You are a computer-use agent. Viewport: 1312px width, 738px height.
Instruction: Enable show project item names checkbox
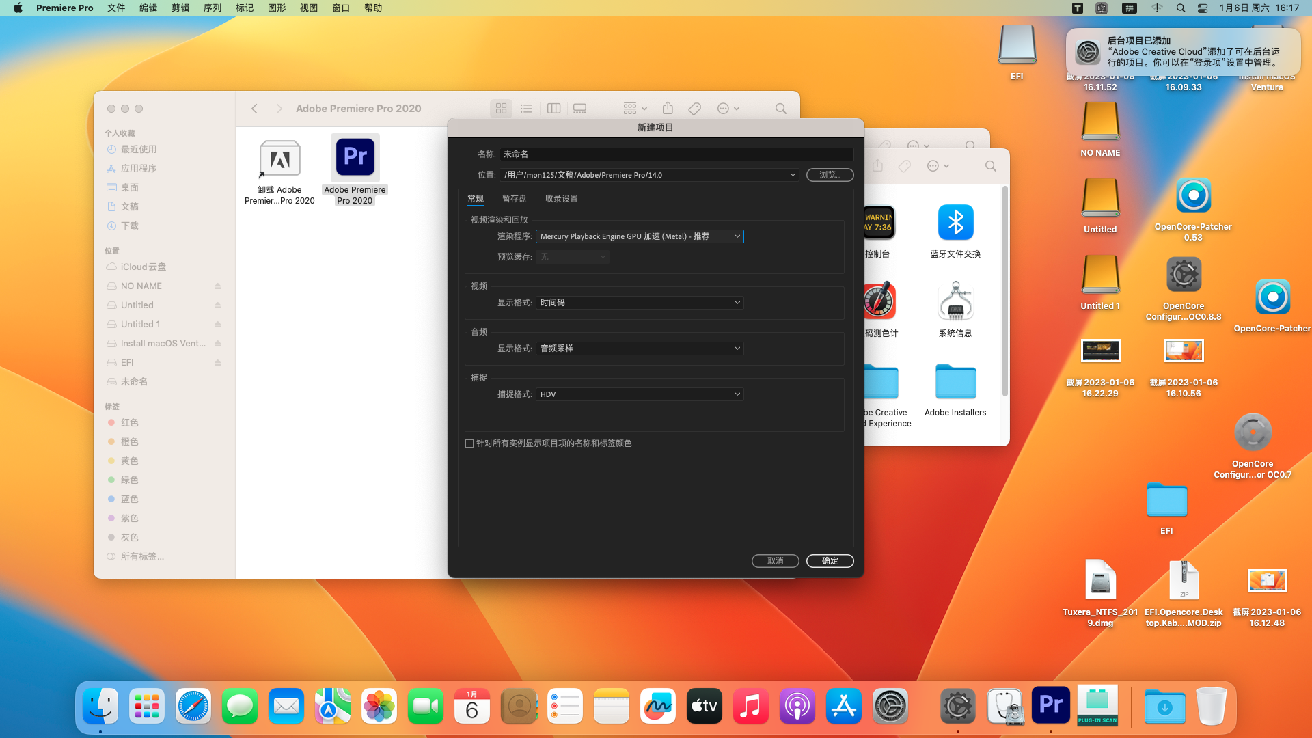(x=469, y=443)
